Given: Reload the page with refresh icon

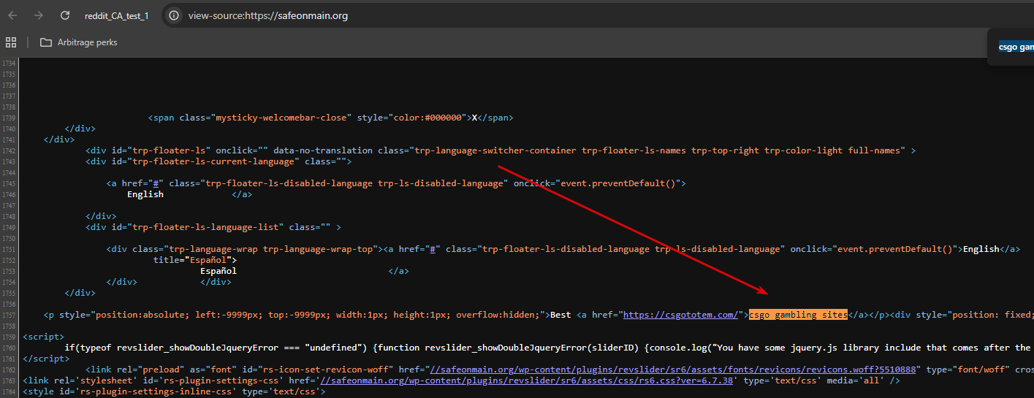Looking at the screenshot, I should [x=65, y=15].
